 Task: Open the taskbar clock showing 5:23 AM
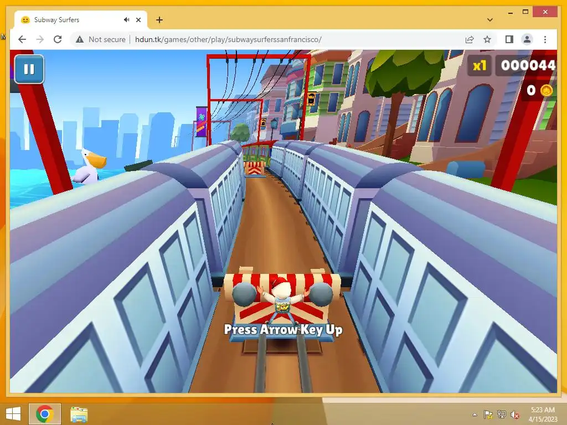(543, 414)
